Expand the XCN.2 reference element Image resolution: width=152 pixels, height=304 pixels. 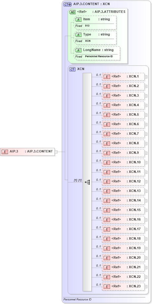[146, 86]
